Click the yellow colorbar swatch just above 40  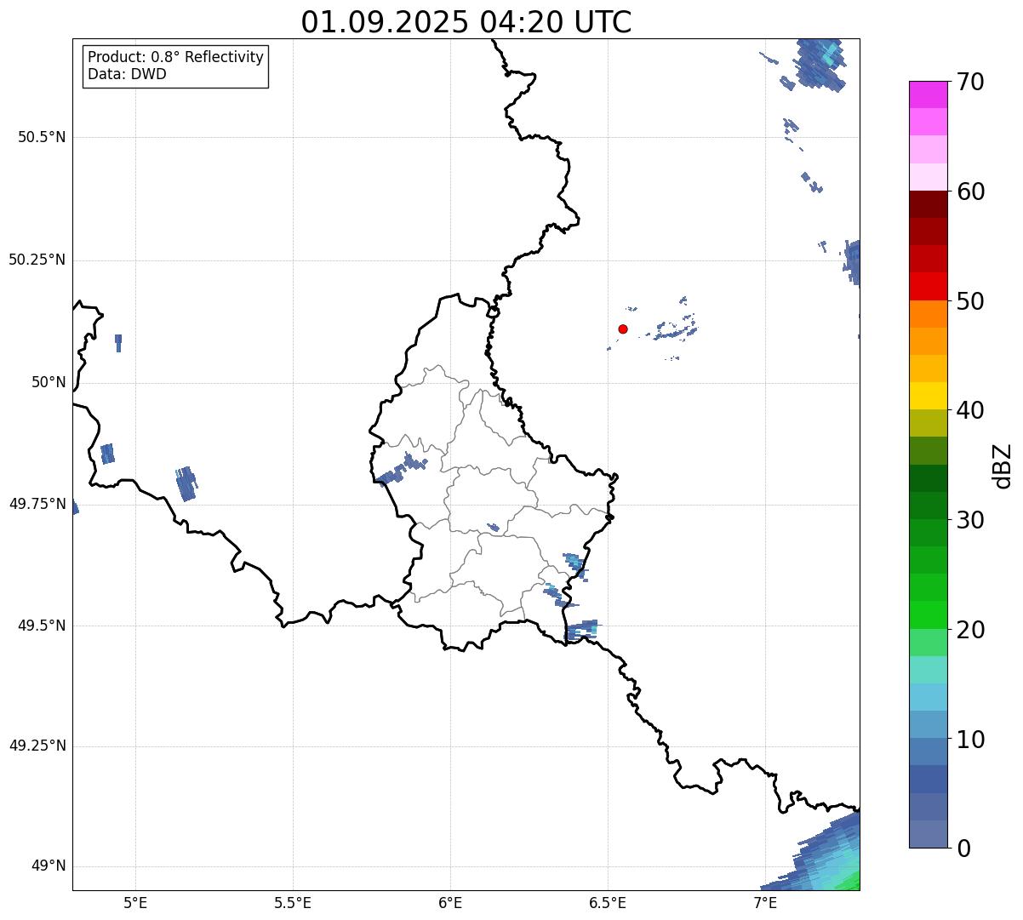928,396
